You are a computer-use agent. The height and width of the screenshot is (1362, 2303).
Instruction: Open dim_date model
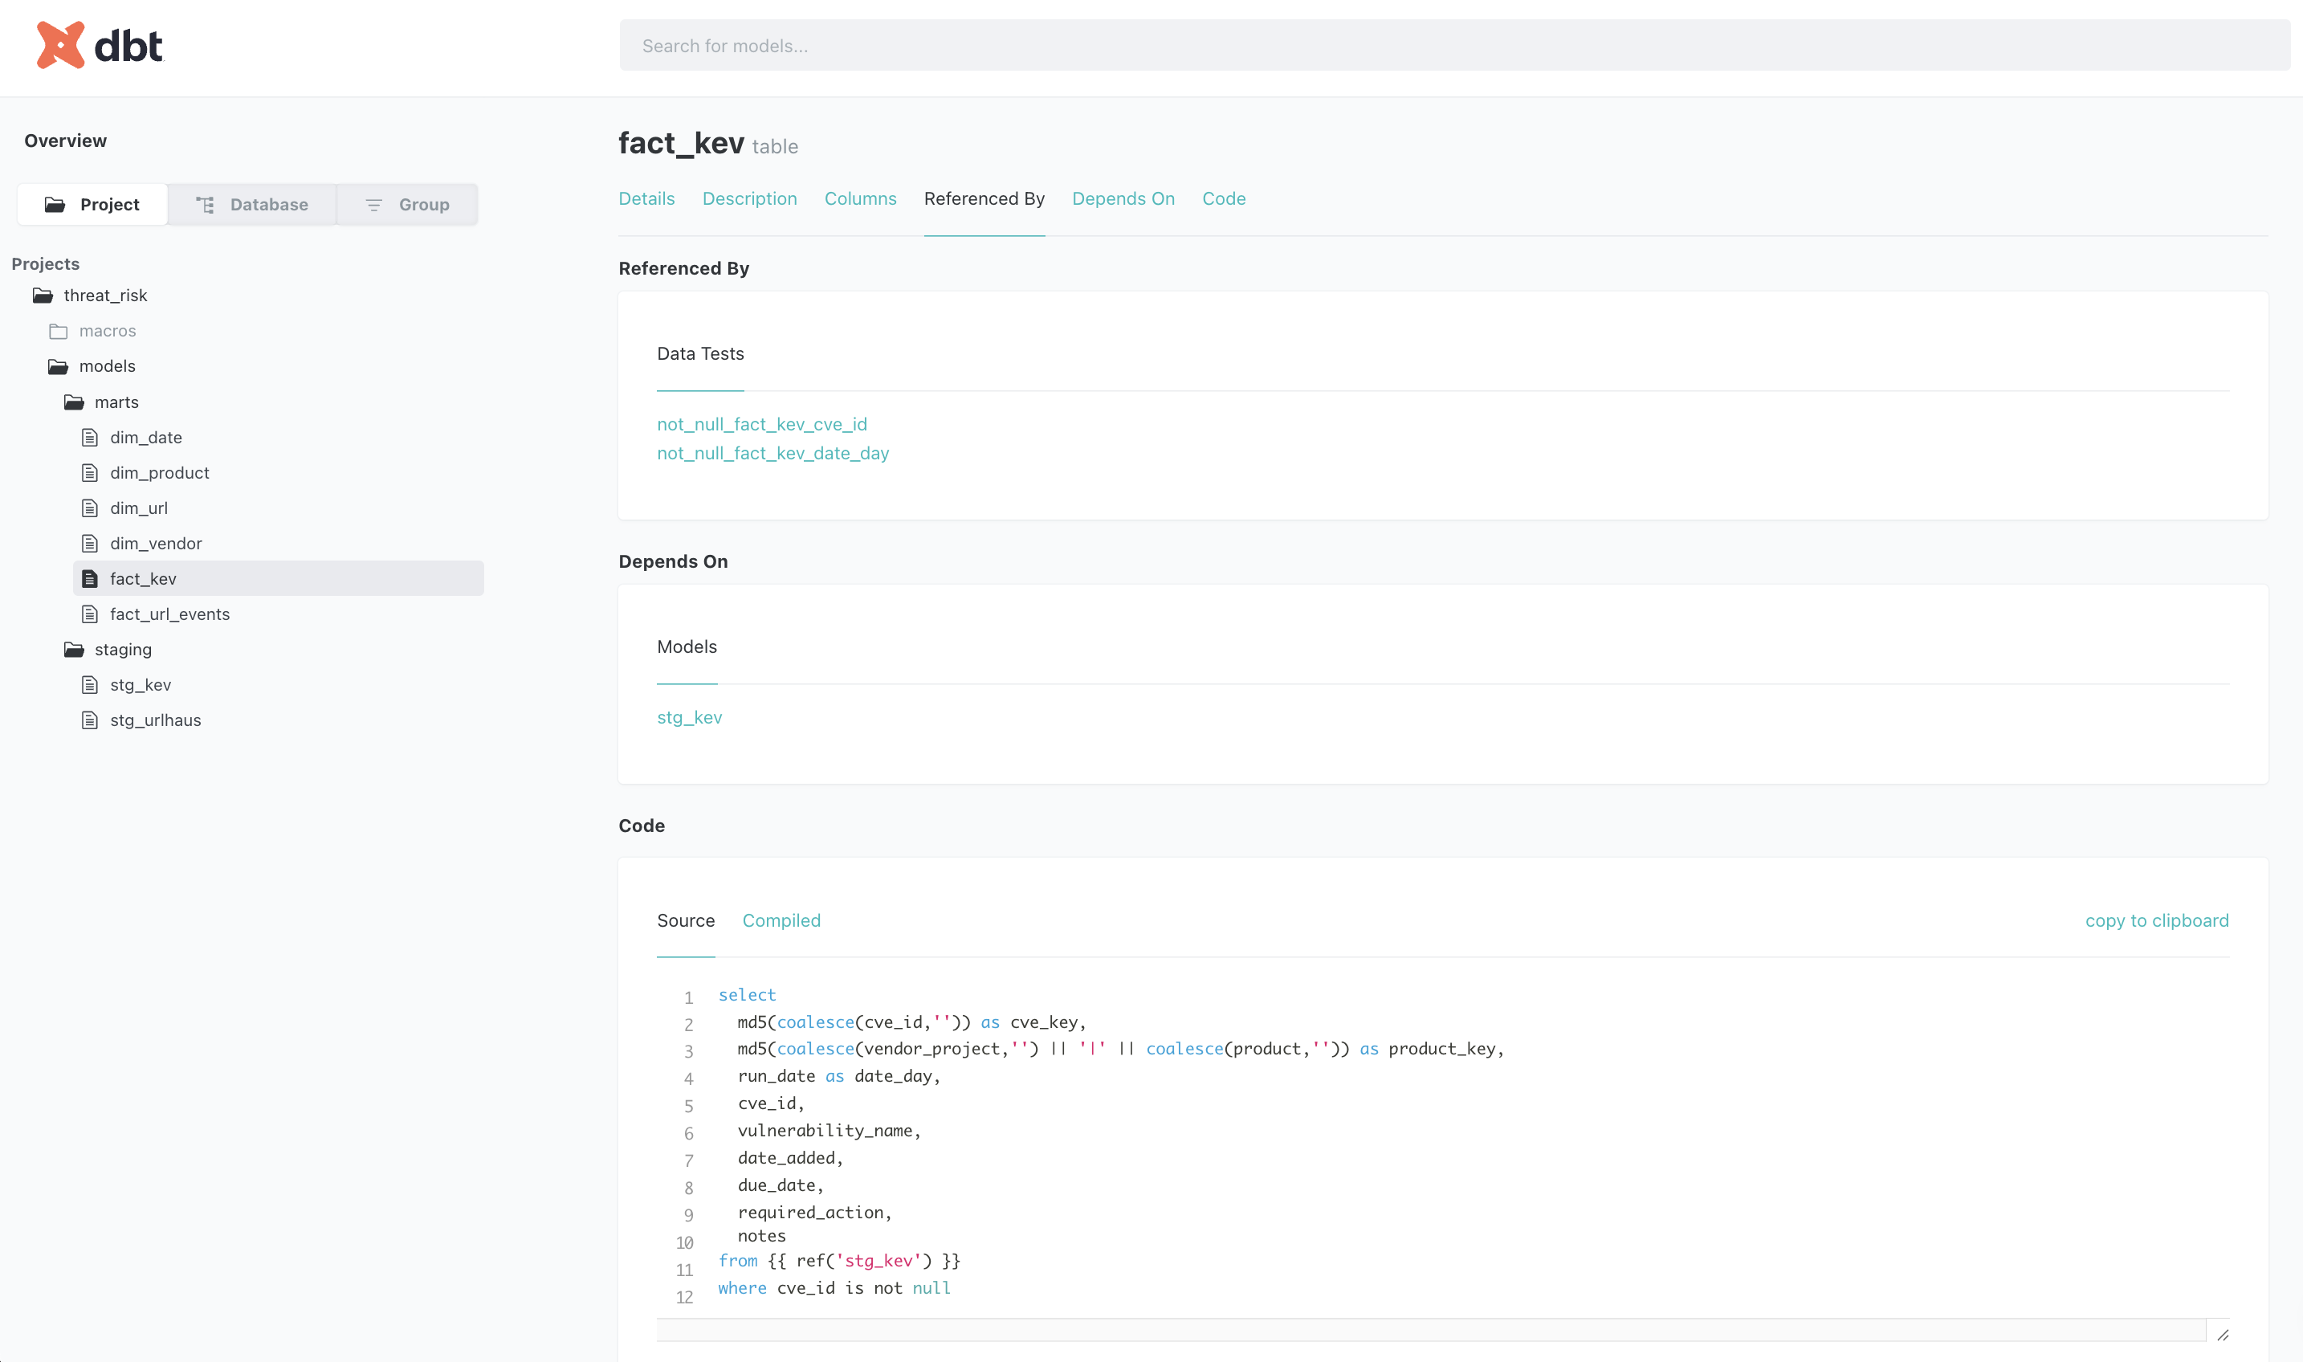click(146, 438)
